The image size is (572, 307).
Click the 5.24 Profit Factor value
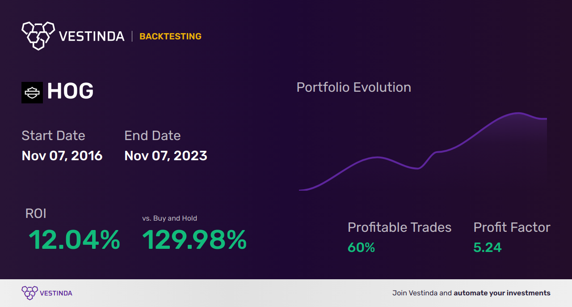tap(488, 247)
